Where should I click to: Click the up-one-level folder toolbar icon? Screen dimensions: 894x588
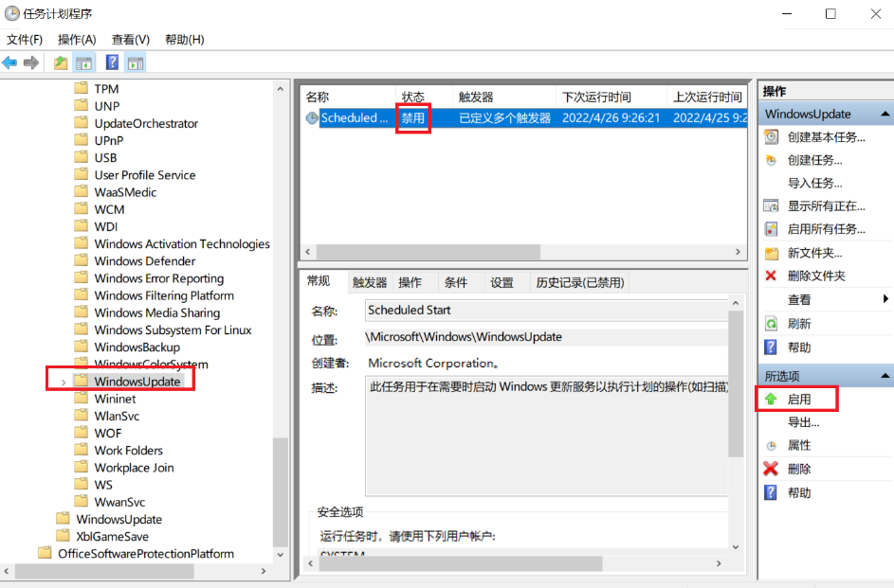coord(61,63)
